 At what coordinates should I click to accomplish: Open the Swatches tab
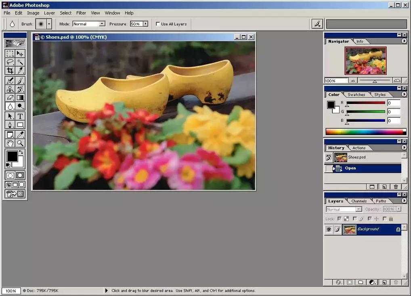pyautogui.click(x=356, y=94)
